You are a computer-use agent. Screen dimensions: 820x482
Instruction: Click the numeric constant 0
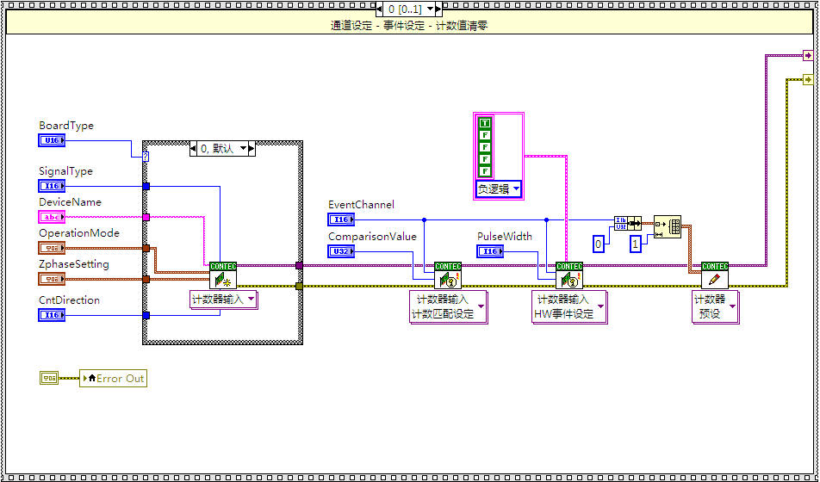click(597, 244)
